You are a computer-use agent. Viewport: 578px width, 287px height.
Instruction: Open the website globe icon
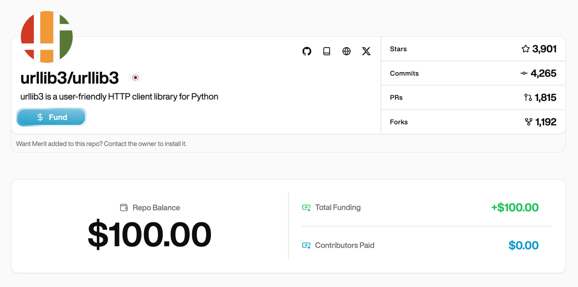pyautogui.click(x=346, y=51)
